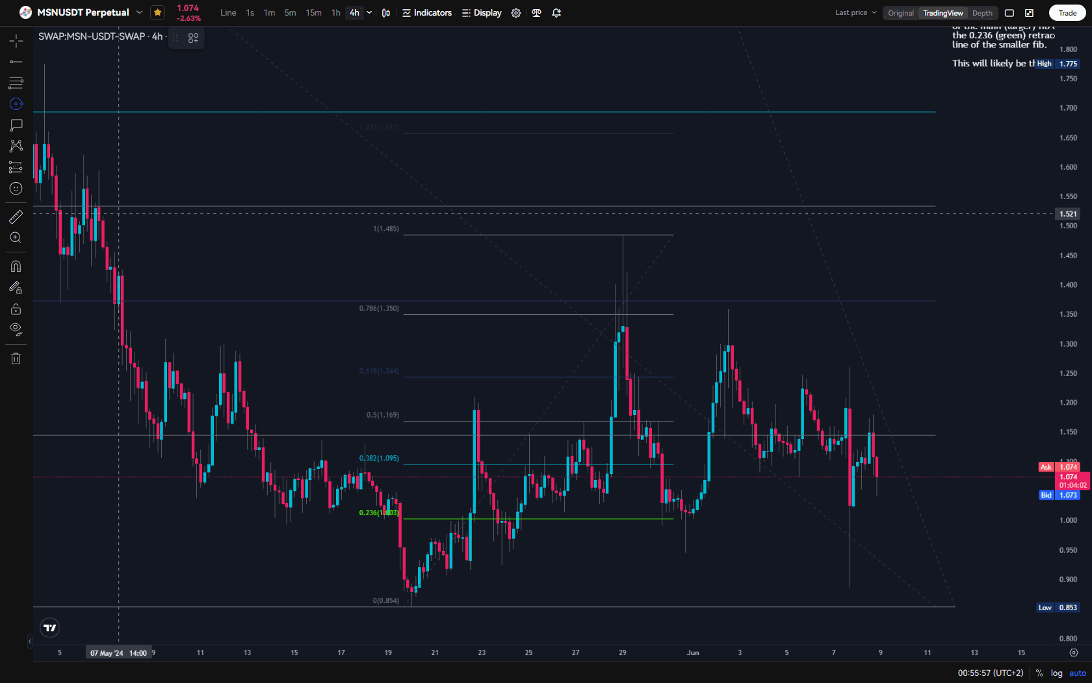Open the Indicators menu

[427, 13]
